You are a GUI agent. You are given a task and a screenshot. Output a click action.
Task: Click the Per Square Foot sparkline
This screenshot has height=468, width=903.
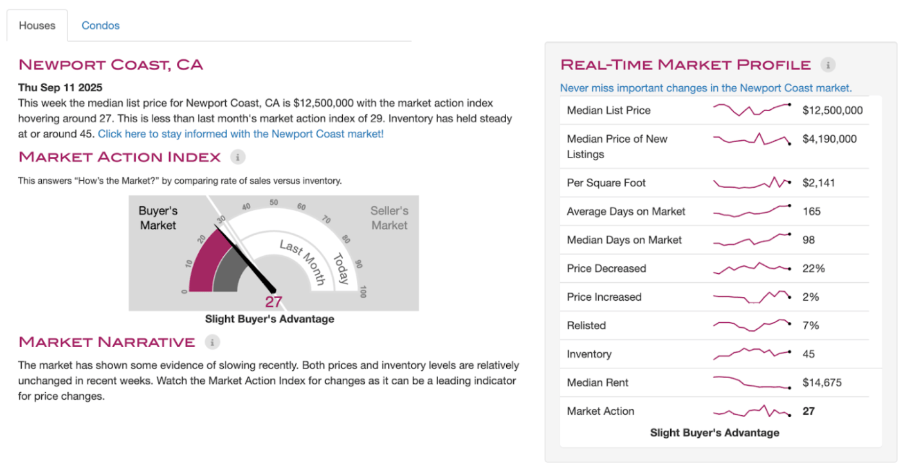[751, 183]
